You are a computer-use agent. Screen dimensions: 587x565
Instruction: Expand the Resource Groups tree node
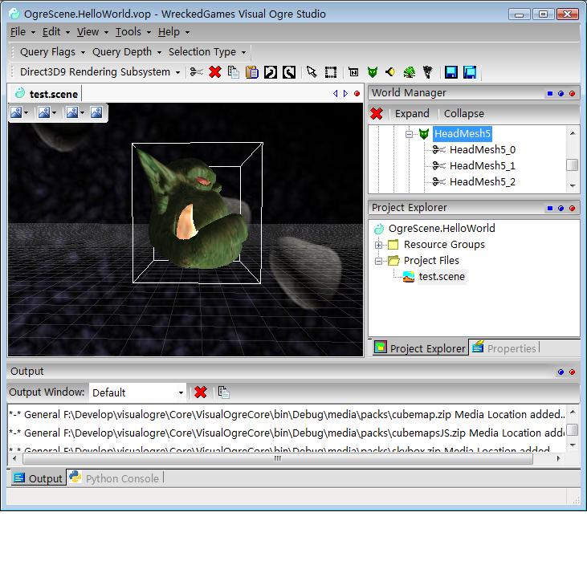tap(379, 245)
